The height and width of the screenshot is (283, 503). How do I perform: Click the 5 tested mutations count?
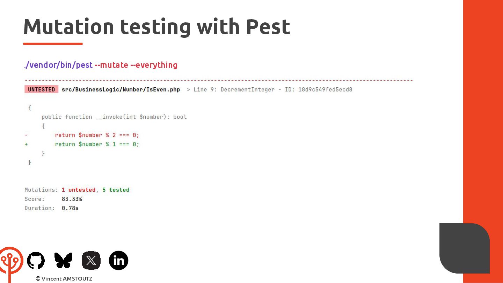tap(116, 190)
